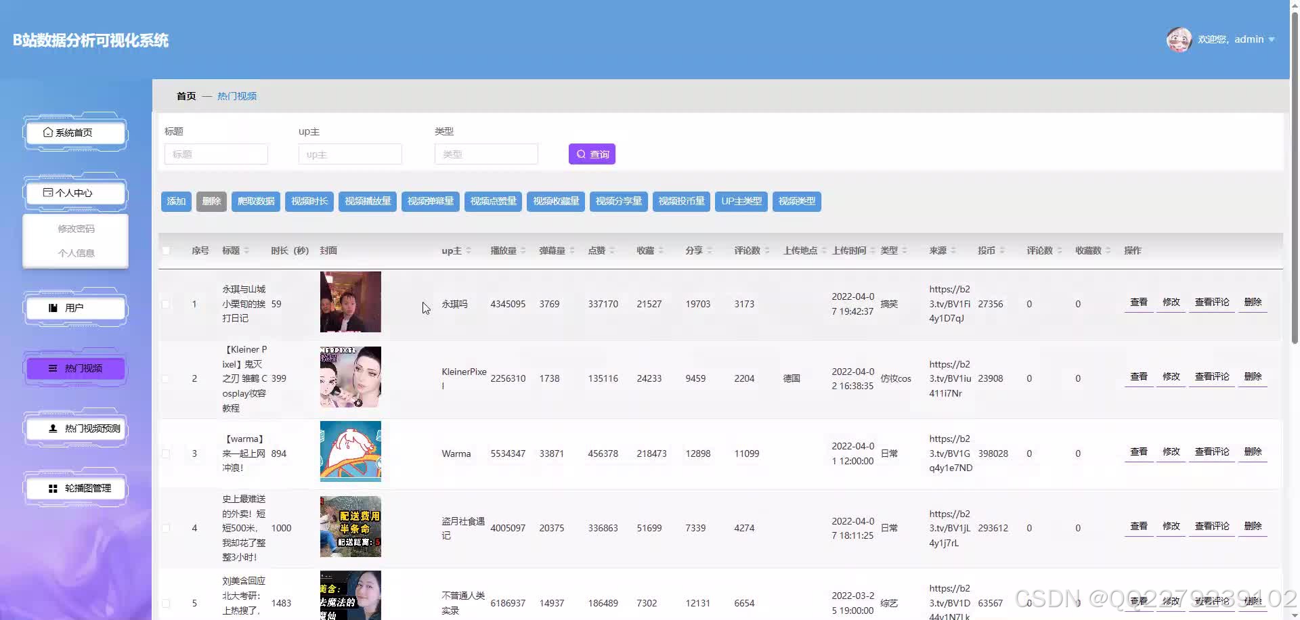The width and height of the screenshot is (1300, 620).
Task: Click the 个人中心 sidebar icon
Action: [x=49, y=193]
